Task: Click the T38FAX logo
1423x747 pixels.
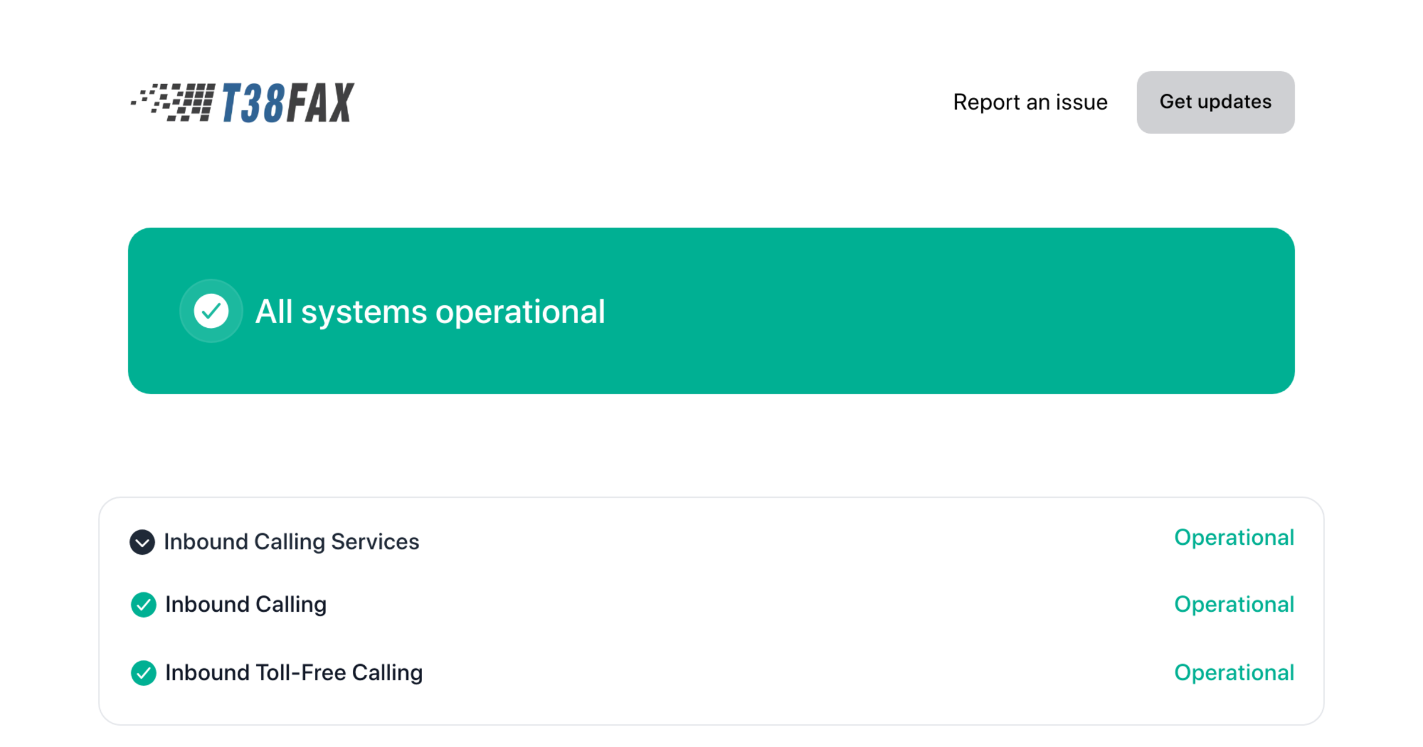Action: click(242, 103)
